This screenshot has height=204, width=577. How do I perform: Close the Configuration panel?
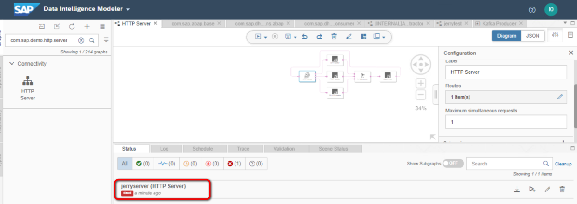(571, 53)
